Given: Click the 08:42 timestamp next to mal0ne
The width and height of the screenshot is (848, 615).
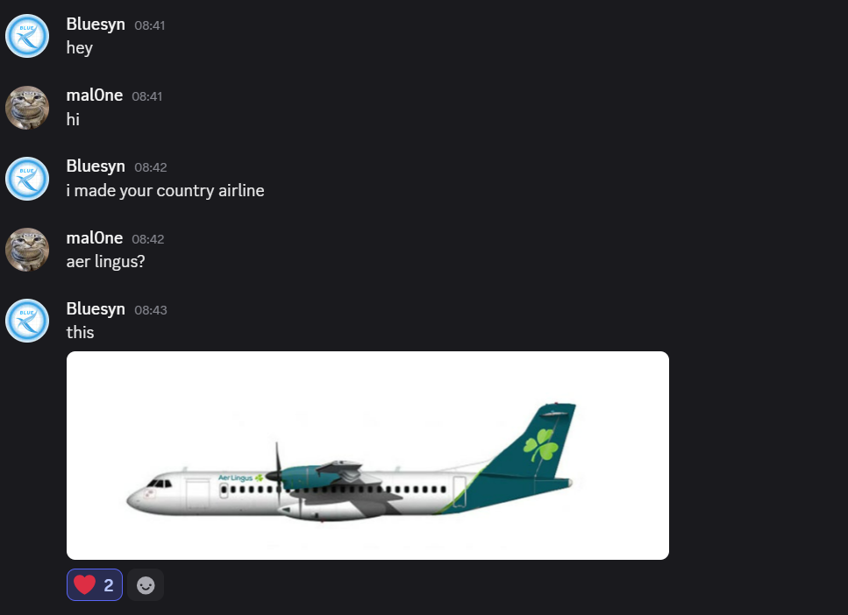Looking at the screenshot, I should [147, 239].
